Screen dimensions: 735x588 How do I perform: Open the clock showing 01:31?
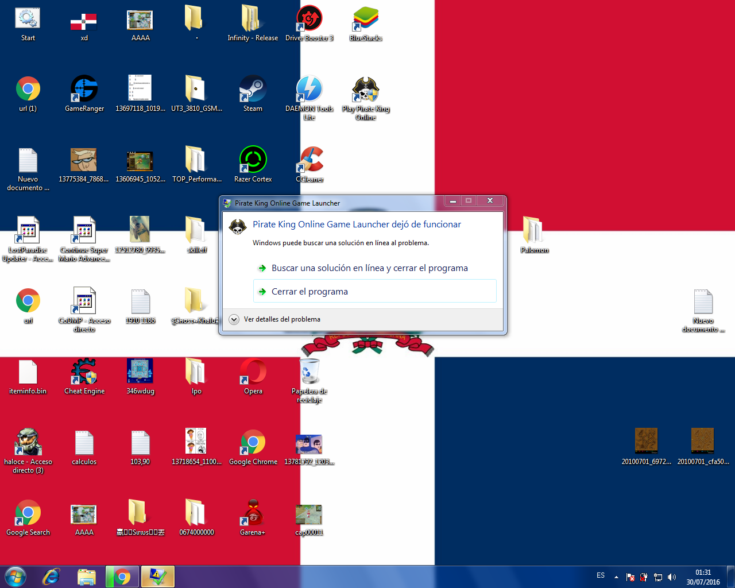[703, 577]
